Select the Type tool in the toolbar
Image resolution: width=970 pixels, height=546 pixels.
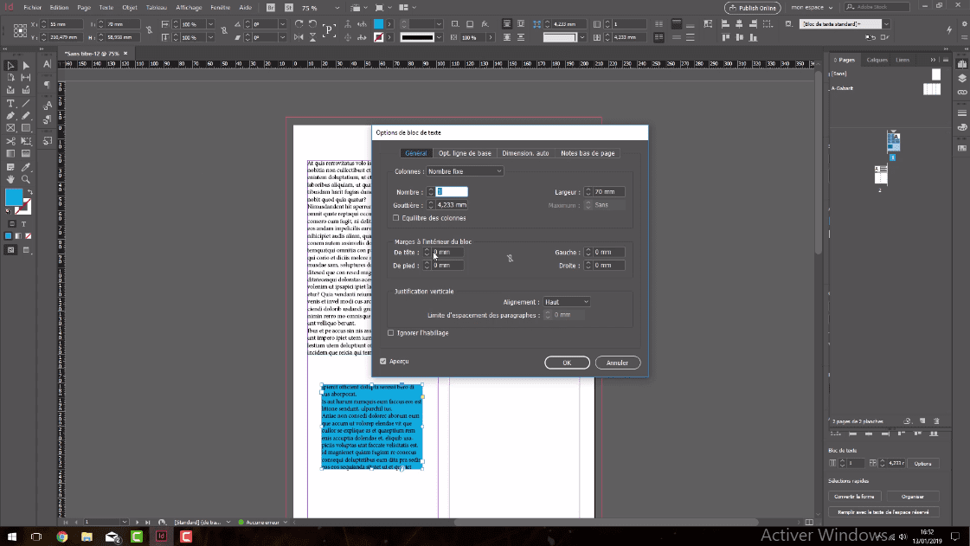10,103
